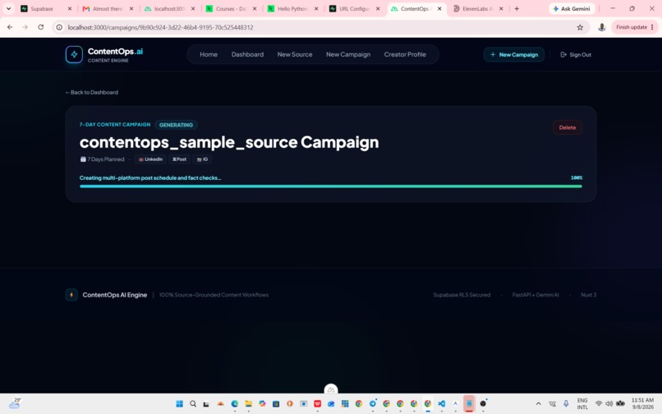The height and width of the screenshot is (414, 662).
Task: Switch to the ElevenLabs tab
Action: click(x=477, y=8)
